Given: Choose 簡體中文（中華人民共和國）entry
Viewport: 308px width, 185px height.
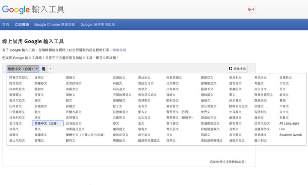Looking at the screenshot, I should (x=86, y=134).
